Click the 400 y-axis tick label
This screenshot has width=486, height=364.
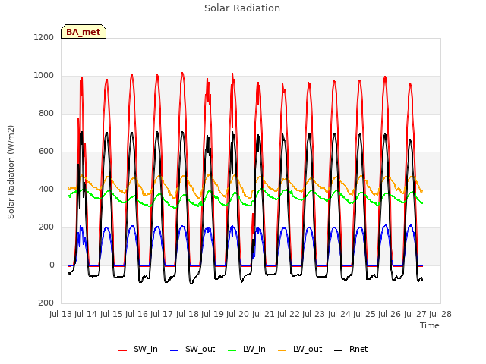tap(46, 190)
